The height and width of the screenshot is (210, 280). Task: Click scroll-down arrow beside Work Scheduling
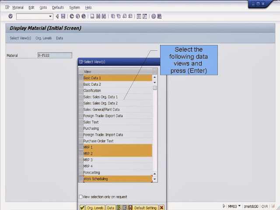[154, 179]
